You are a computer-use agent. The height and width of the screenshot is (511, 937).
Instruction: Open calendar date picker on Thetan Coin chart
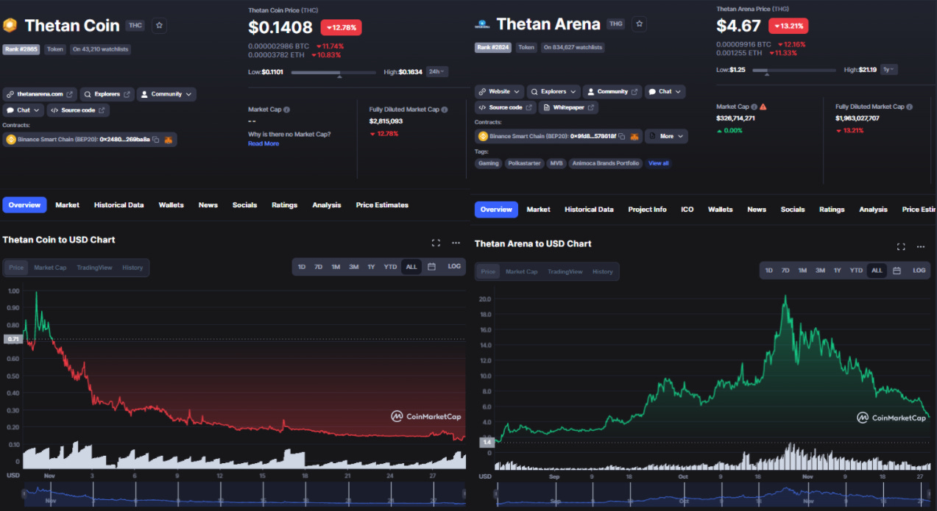431,266
